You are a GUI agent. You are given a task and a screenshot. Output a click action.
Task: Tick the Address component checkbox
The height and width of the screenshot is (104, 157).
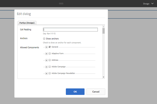point(50,60)
